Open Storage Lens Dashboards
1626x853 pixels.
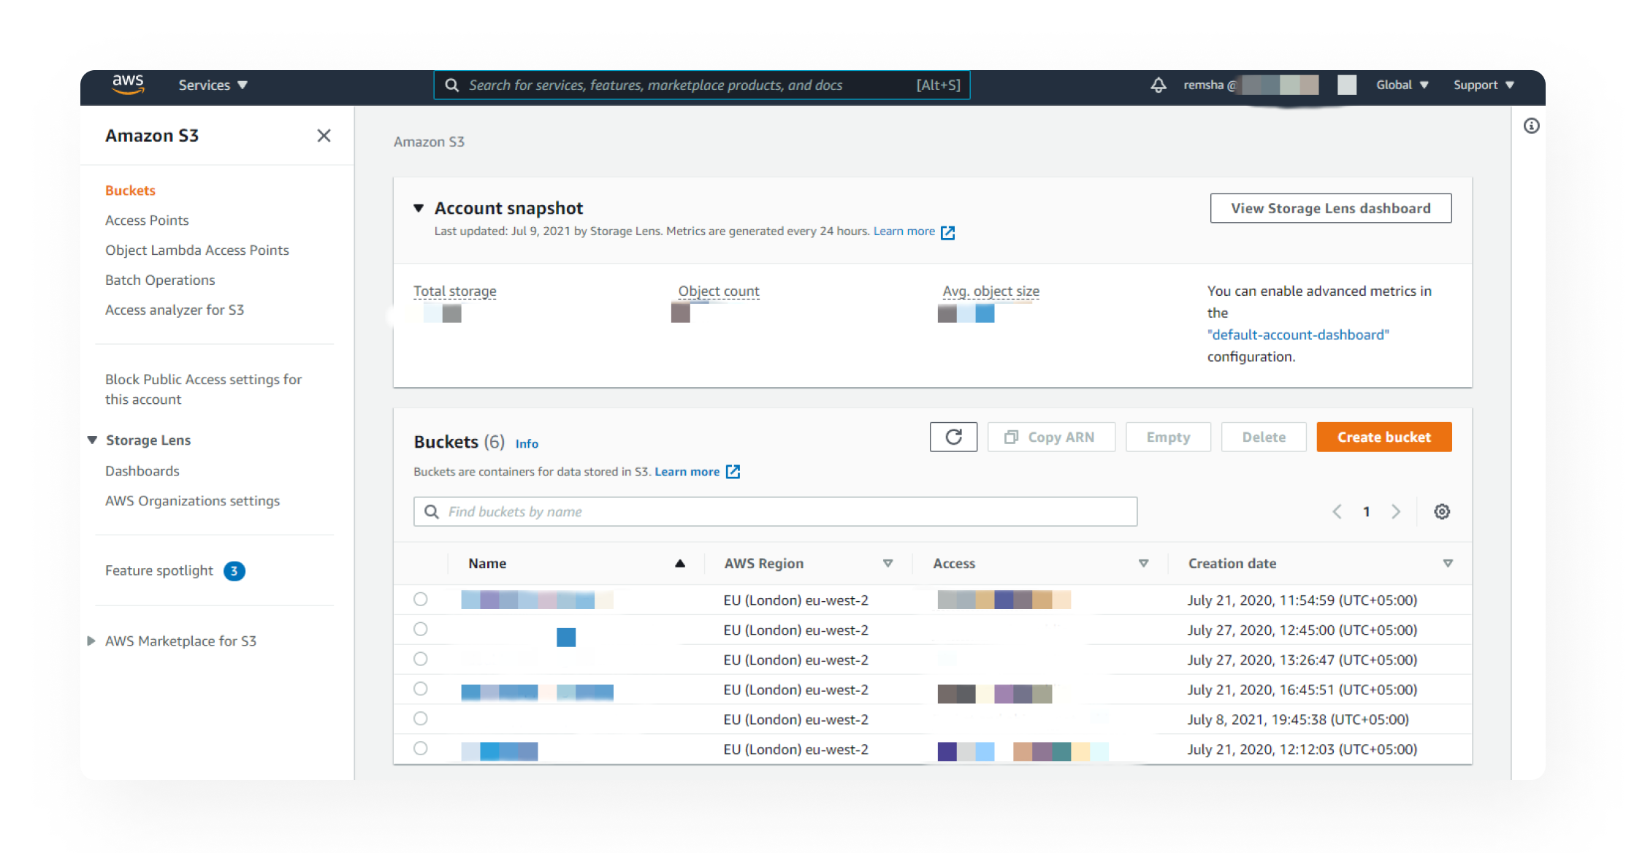tap(142, 471)
